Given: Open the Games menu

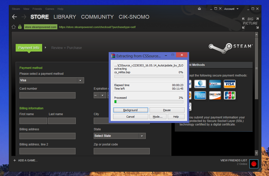Looking at the screenshot, I should point(50,9).
